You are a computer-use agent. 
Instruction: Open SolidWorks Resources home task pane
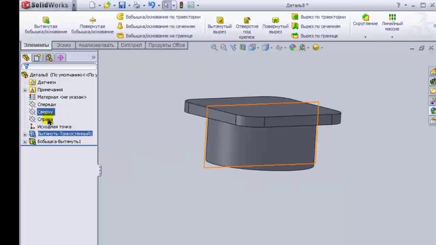(433, 71)
